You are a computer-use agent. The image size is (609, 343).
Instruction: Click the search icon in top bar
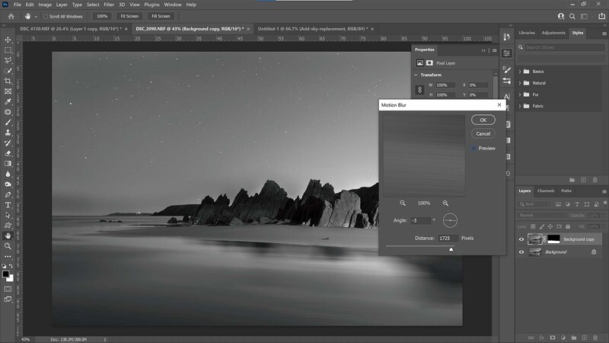tap(572, 16)
